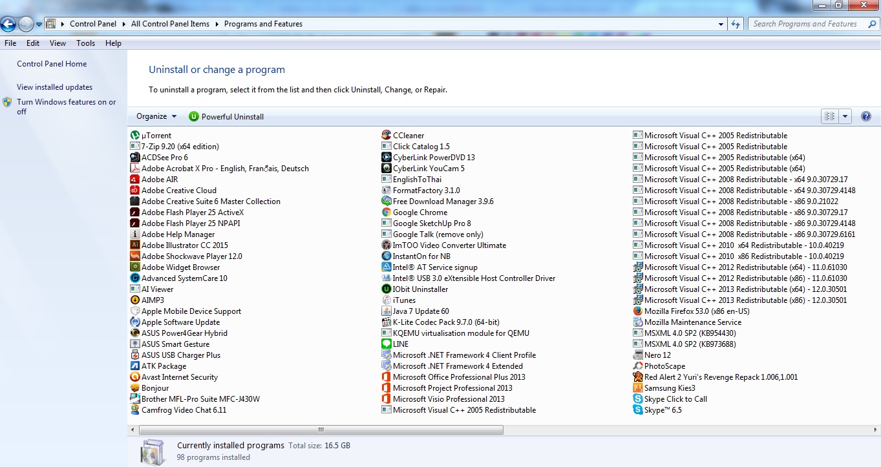Click the refresh address bar button
This screenshot has height=467, width=881.
(736, 24)
